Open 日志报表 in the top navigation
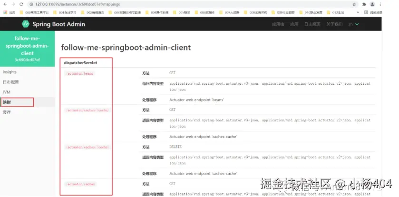The width and height of the screenshot is (399, 197). pyautogui.click(x=312, y=24)
